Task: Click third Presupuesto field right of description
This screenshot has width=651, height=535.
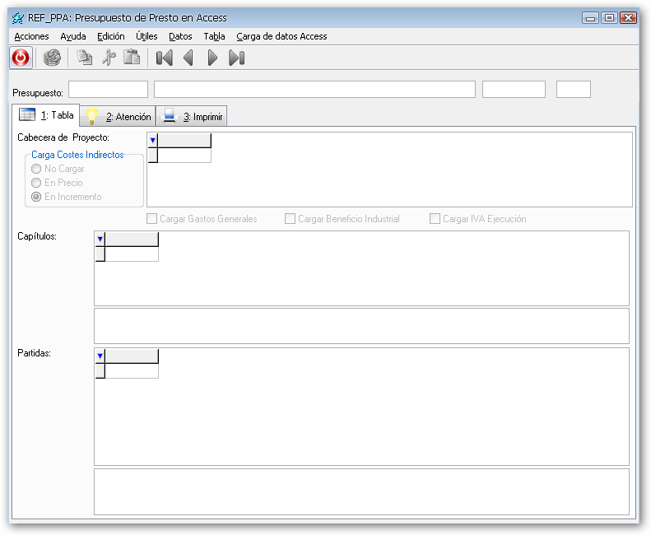Action: 514,90
